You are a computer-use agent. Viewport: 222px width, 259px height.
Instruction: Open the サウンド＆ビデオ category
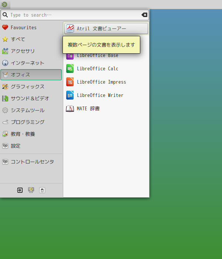[x=31, y=98]
